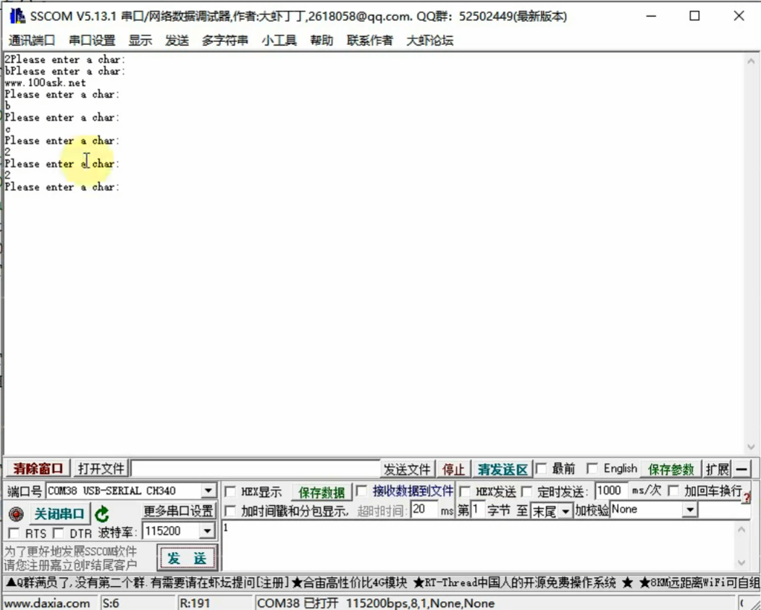Click the minus collapse button beside 扩展
The height and width of the screenshot is (610, 761).
coord(741,469)
